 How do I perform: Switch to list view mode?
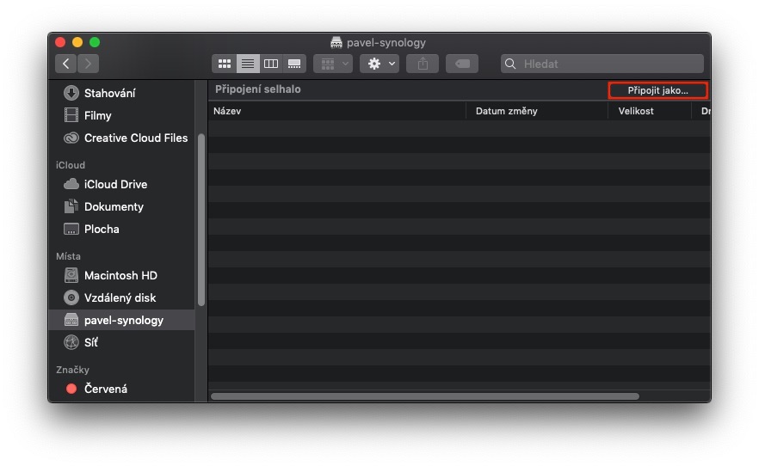(x=248, y=64)
